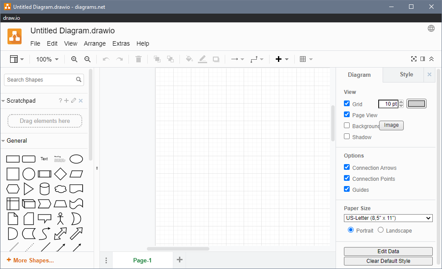
Task: Enable the Shadow checkbox
Action: [x=347, y=137]
